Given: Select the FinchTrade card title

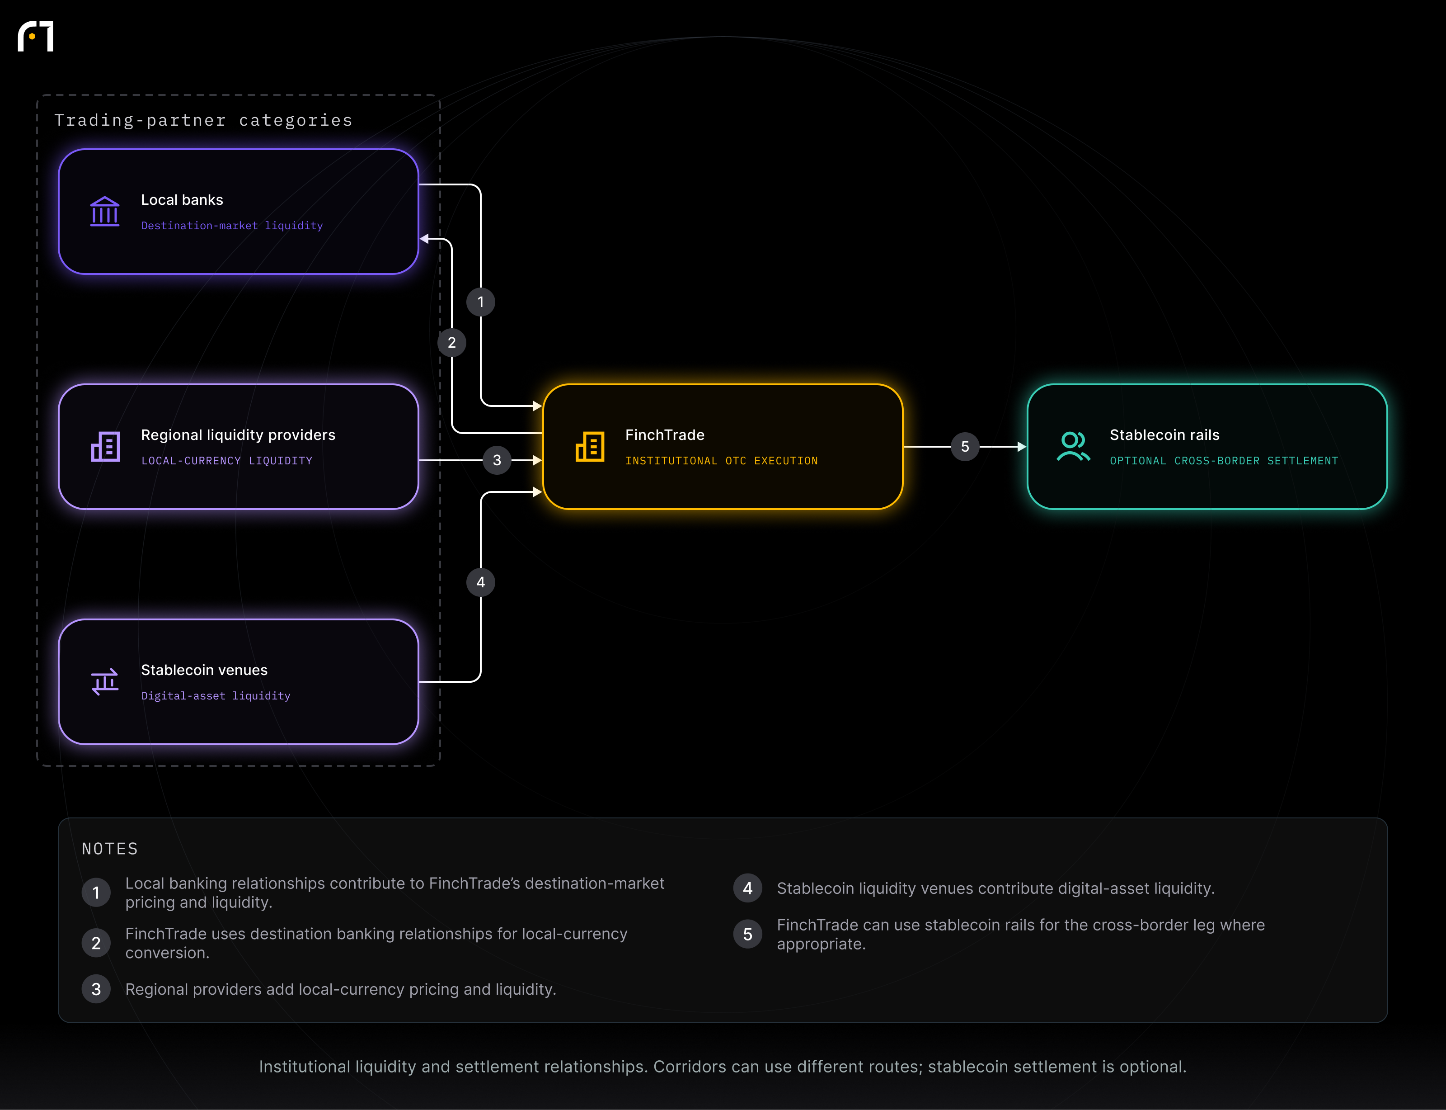Looking at the screenshot, I should click(665, 435).
